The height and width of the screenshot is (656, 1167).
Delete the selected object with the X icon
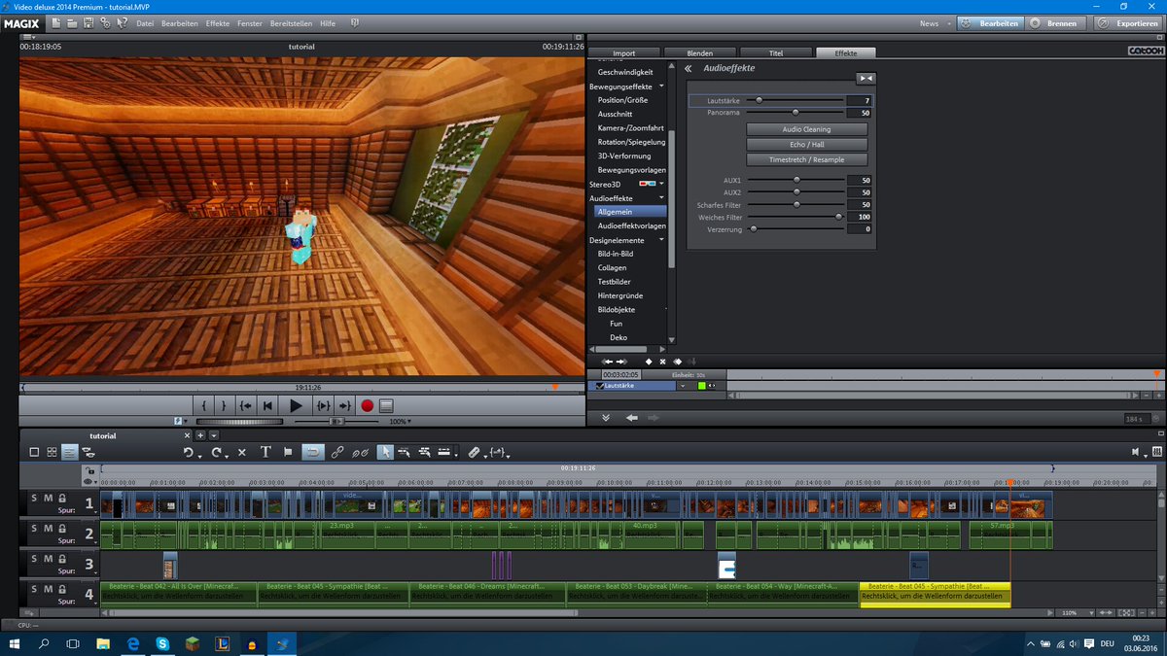(242, 452)
